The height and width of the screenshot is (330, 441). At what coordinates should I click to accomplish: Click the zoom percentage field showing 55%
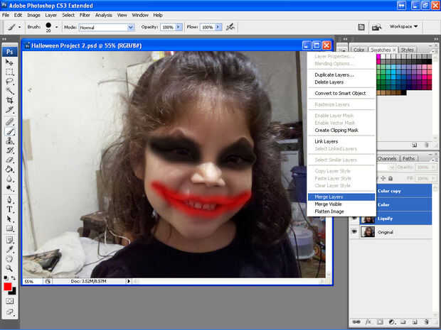tap(32, 281)
